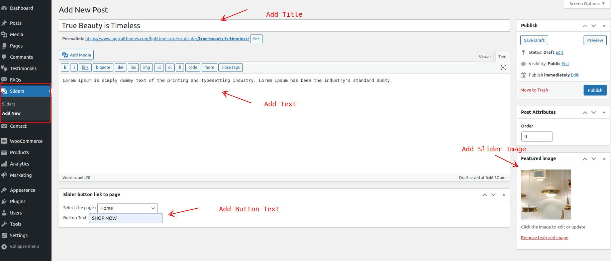Click the featured image lamp thumbnail
The width and height of the screenshot is (611, 261).
coord(546,194)
